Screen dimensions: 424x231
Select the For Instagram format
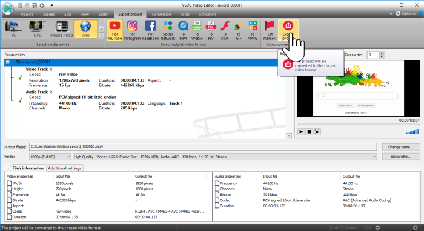132,30
